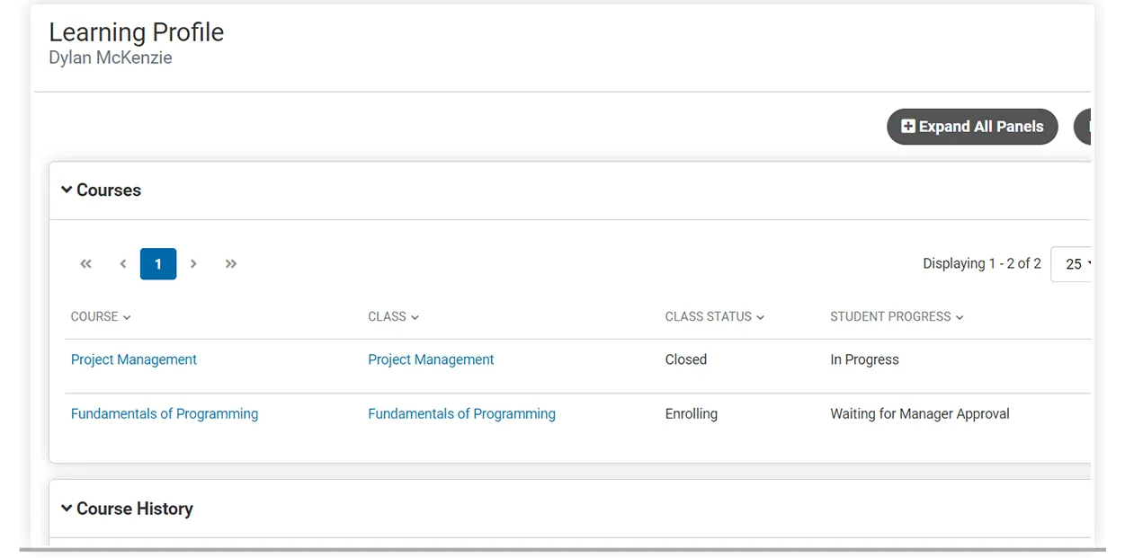Go to first page using double-arrow icon
Viewport: 1125px width, 558px height.
point(85,263)
